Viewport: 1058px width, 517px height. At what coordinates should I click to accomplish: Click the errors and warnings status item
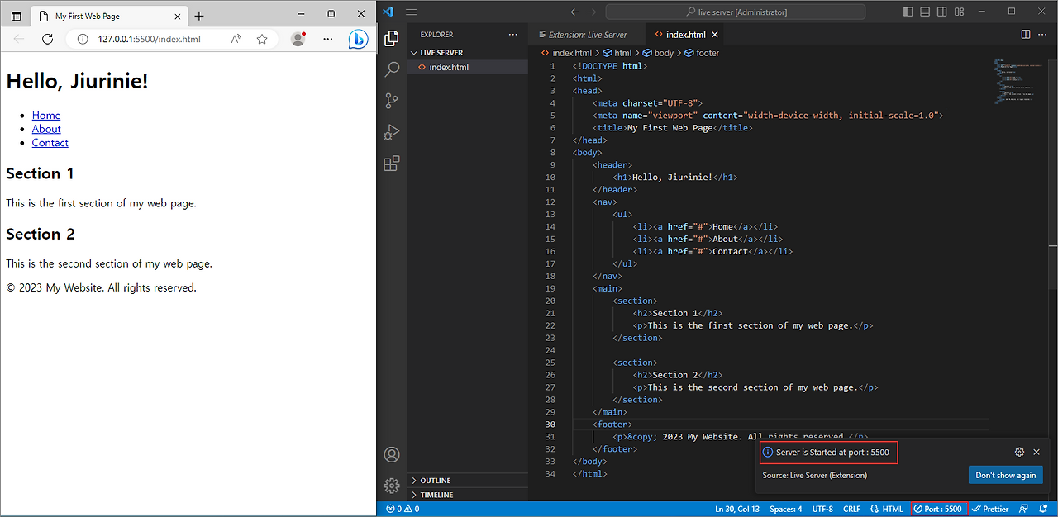pos(403,509)
